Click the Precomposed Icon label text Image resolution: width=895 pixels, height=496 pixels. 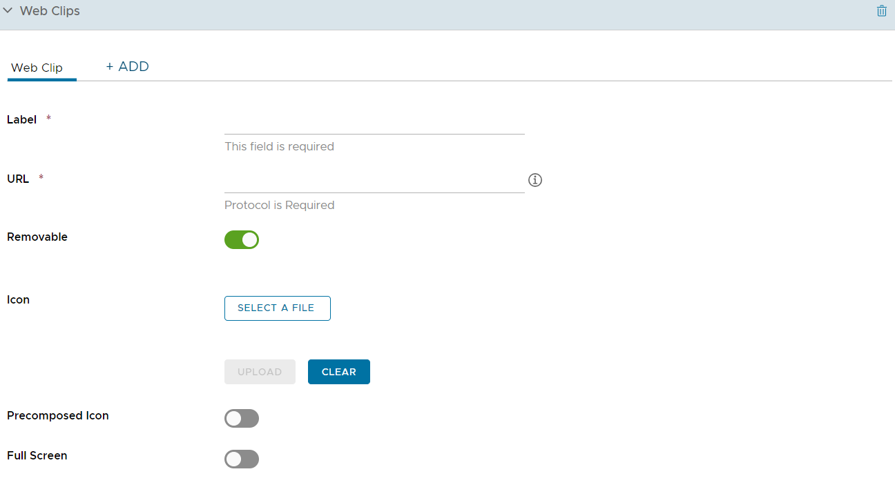(x=58, y=415)
